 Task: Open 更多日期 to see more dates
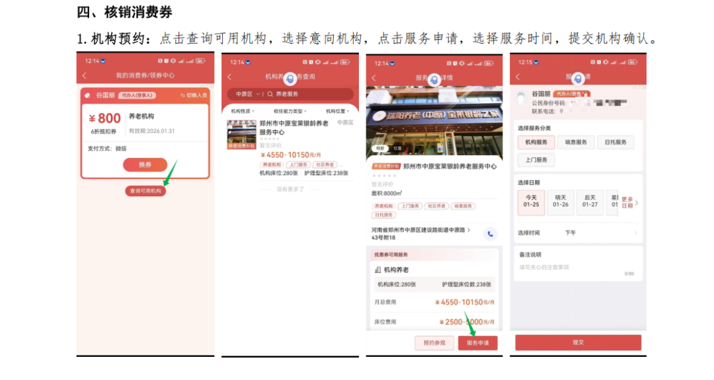point(630,202)
